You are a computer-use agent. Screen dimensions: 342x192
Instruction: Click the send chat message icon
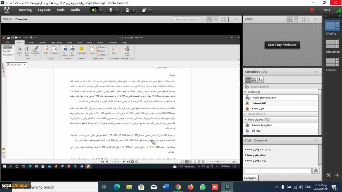315,171
